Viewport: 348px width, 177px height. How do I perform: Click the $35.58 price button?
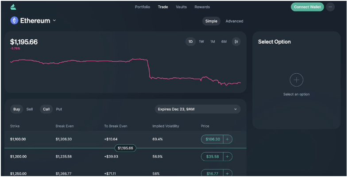click(x=213, y=156)
